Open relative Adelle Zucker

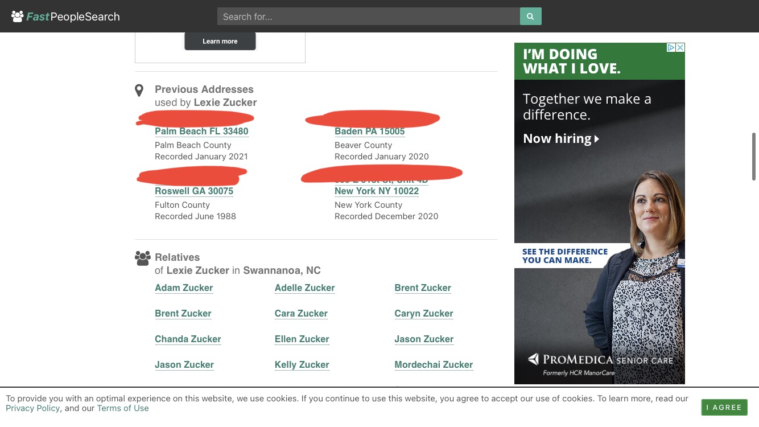coord(305,288)
